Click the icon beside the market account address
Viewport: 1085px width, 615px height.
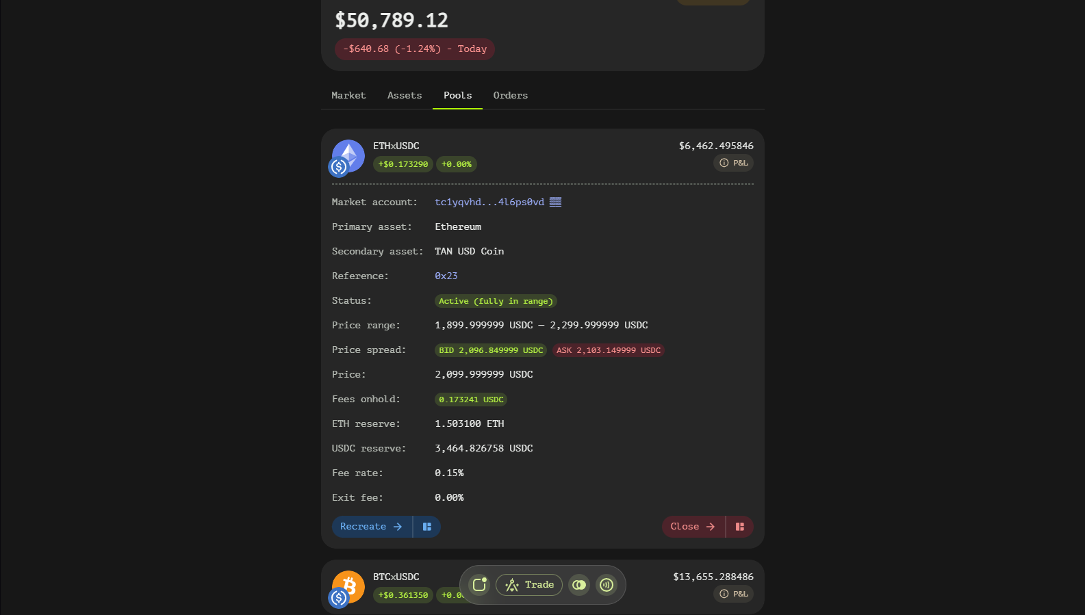tap(555, 202)
